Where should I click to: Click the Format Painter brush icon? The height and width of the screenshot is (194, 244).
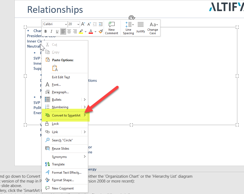pyautogui.click(x=101, y=32)
